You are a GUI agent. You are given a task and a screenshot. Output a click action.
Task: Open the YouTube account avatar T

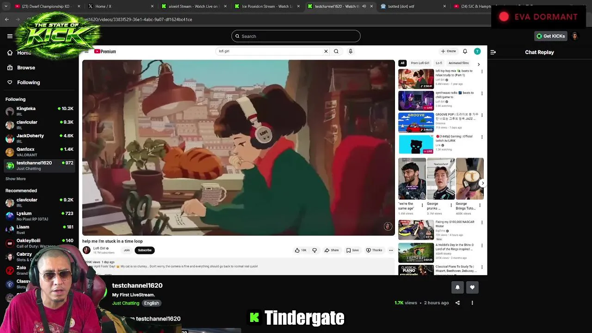477,51
